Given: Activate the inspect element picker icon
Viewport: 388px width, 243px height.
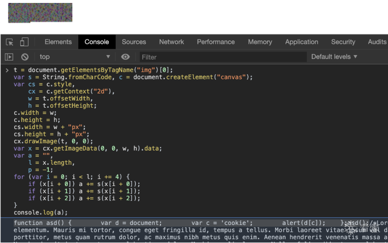Looking at the screenshot, I should (10, 42).
